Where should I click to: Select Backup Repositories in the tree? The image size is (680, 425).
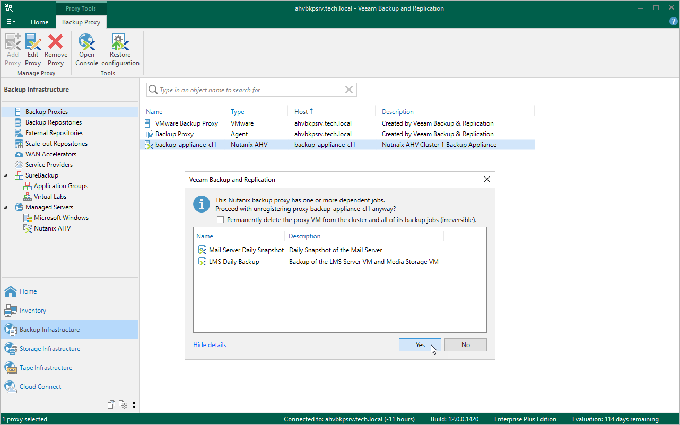[x=54, y=122]
